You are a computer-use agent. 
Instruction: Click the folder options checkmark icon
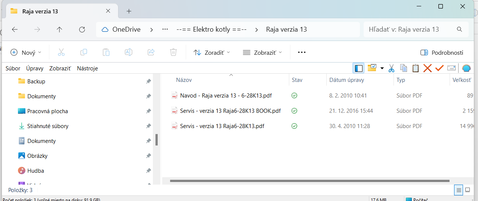[x=371, y=68]
